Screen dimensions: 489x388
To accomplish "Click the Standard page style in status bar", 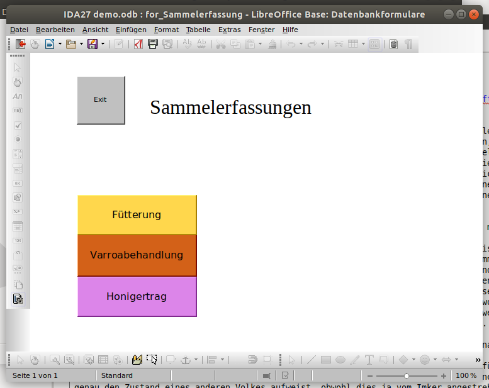I will (117, 376).
